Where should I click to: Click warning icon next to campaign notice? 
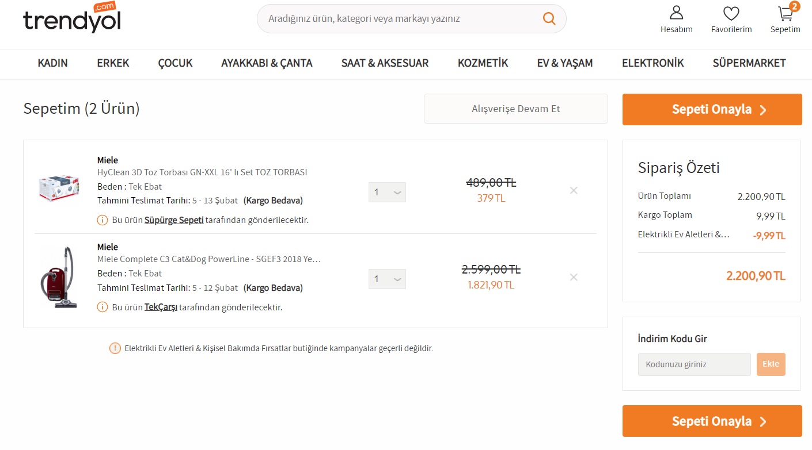coord(115,348)
